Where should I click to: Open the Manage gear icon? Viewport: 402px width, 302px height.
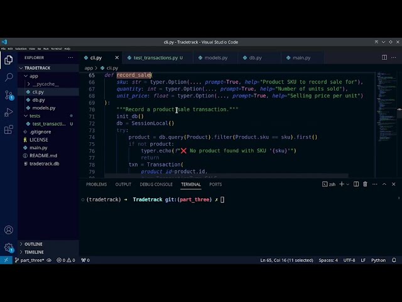[9, 247]
